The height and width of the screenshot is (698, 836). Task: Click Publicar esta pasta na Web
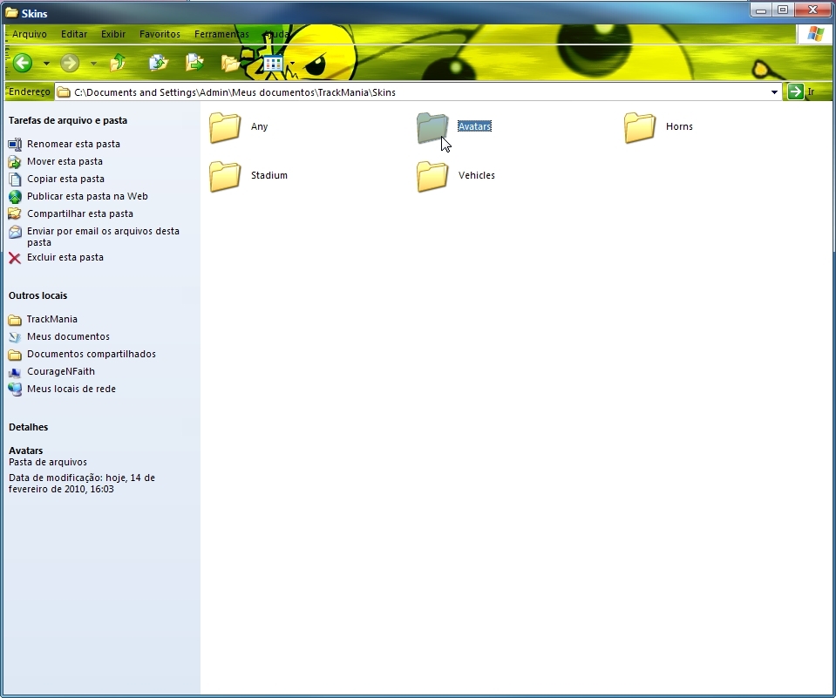pos(87,196)
